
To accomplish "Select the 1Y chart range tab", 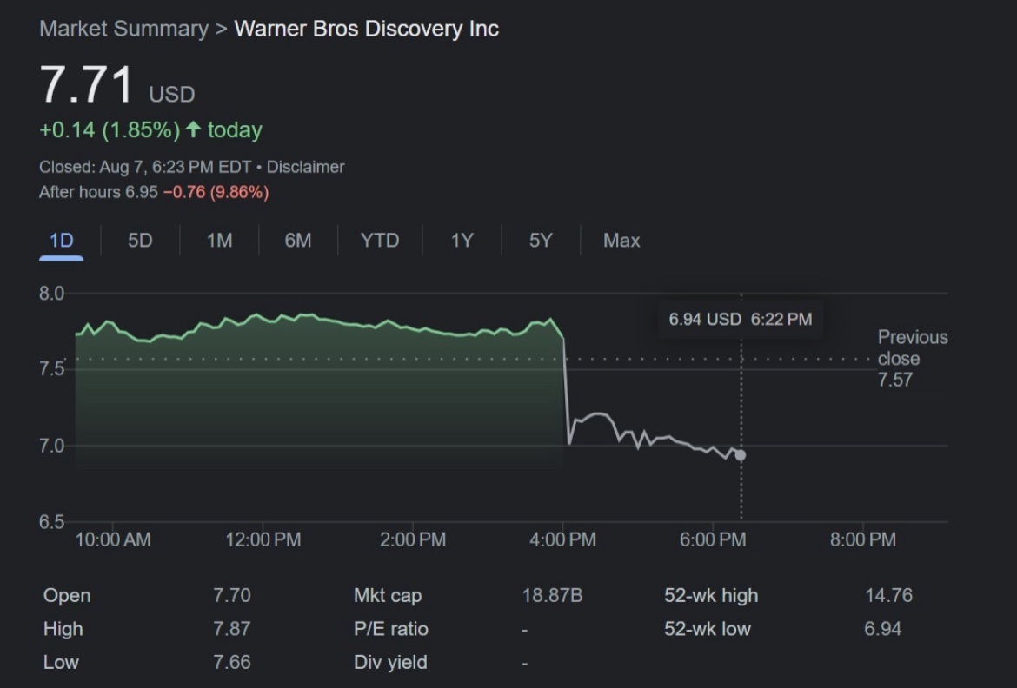I will click(462, 241).
